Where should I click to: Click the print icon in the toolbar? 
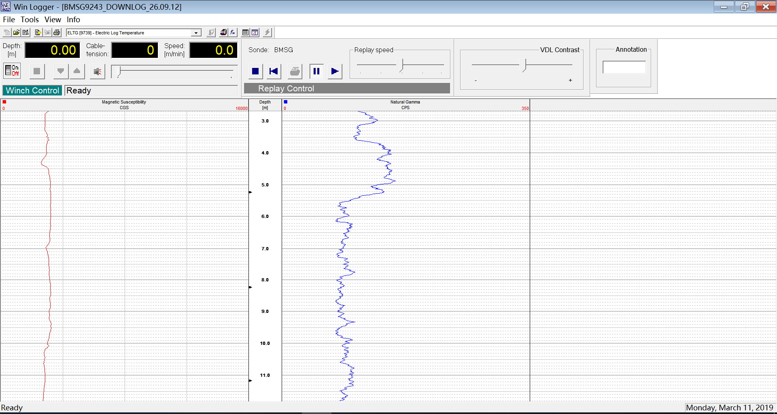pyautogui.click(x=57, y=33)
